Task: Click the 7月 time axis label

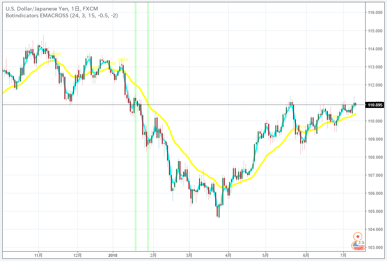Action: pos(343,255)
